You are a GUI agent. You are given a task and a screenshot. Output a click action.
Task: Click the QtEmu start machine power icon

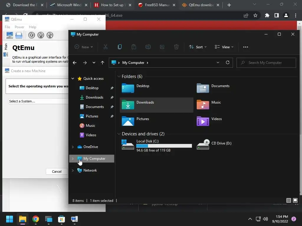[32, 35]
